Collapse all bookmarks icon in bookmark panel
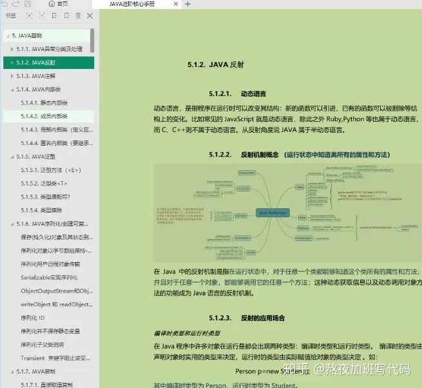The height and width of the screenshot is (388, 422). point(42,16)
